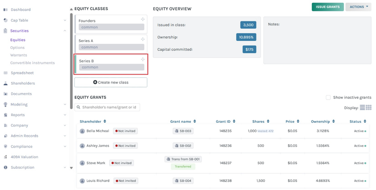This screenshot has height=190, width=376.
Task: Click the Reports sidebar icon
Action: click(x=6, y=115)
